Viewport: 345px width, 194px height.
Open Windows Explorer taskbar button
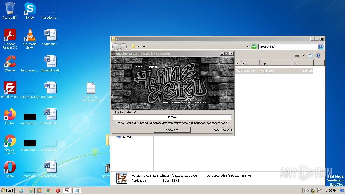click(30, 190)
